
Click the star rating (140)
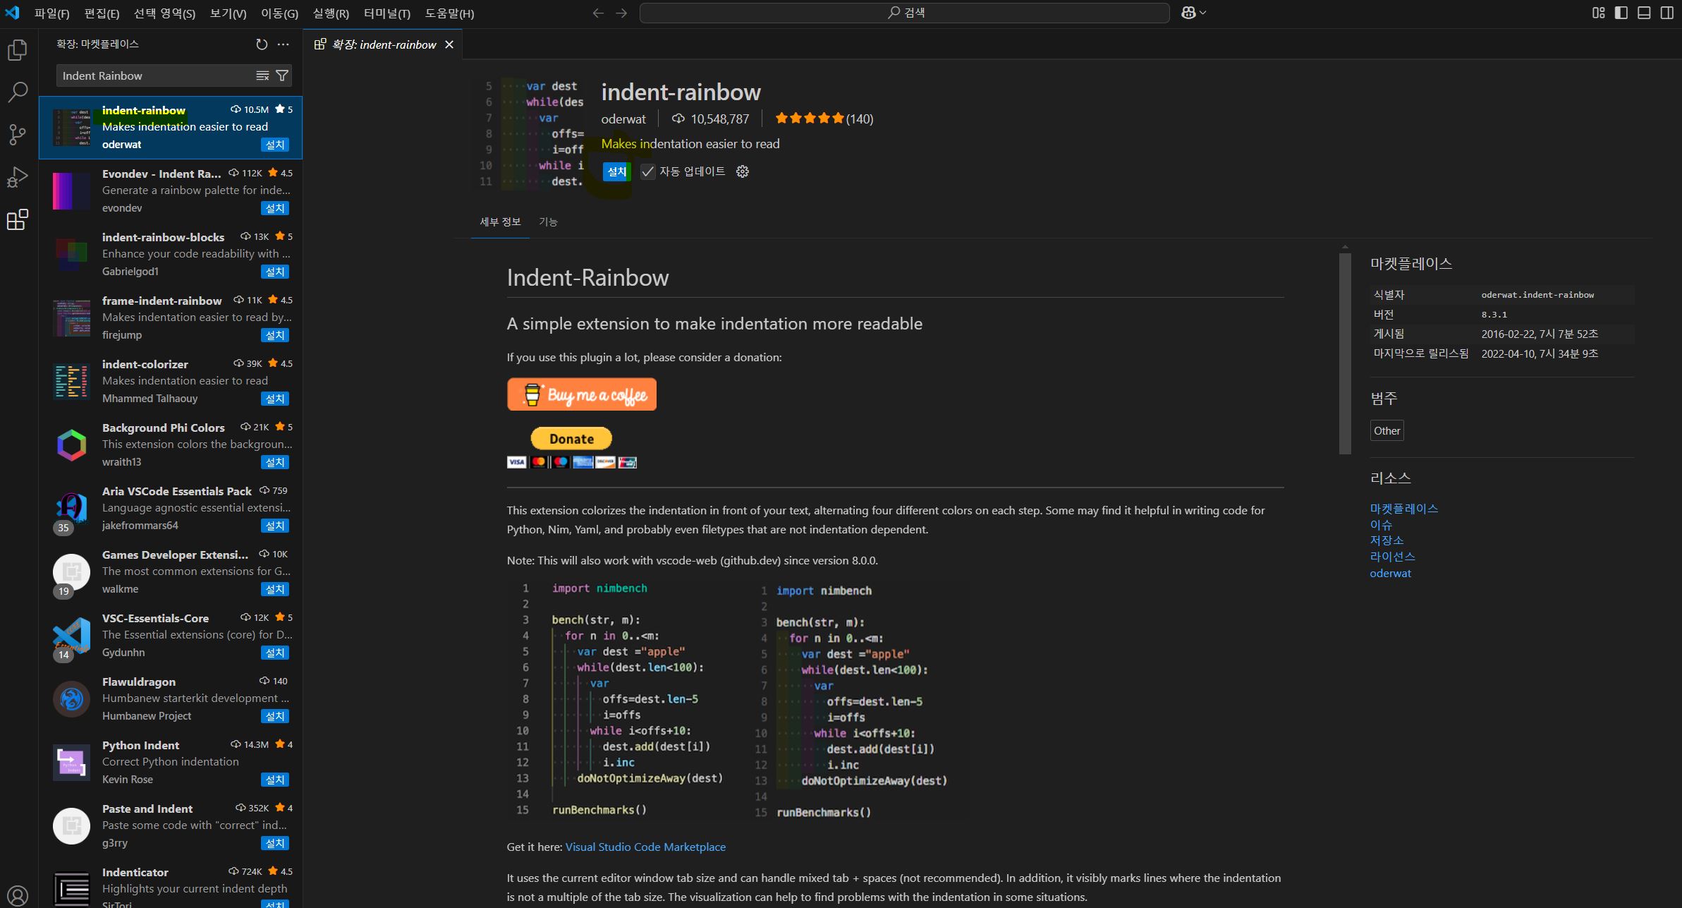[x=824, y=119]
